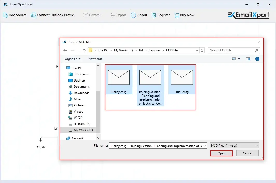Image resolution: width=276 pixels, height=183 pixels.
Task: Open the MSG files type filter dropdown
Action: [234, 146]
